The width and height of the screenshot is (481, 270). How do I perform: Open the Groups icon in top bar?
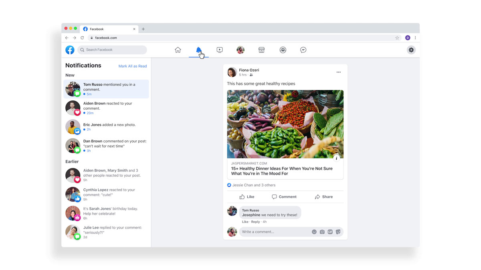click(x=283, y=50)
